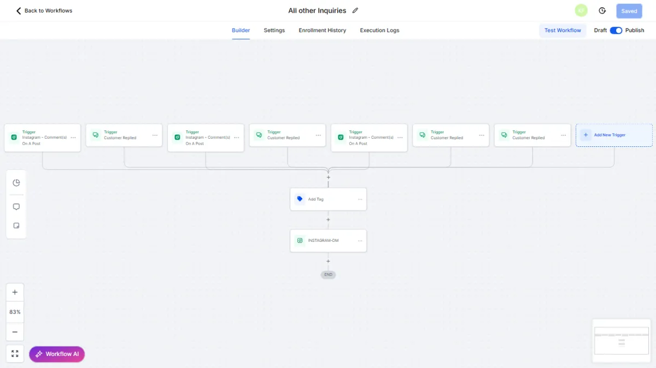The height and width of the screenshot is (368, 656).
Task: Click the pencil icon to rename workflow
Action: [x=355, y=10]
